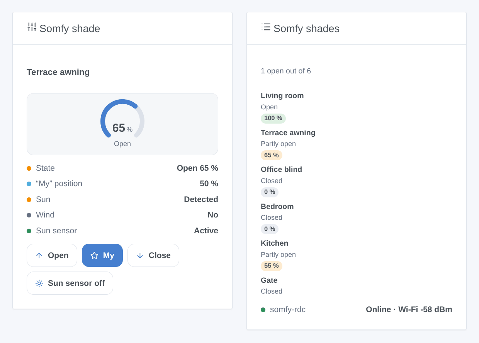Click "Partly open" under Kitchen
The width and height of the screenshot is (479, 343).
[278, 255]
